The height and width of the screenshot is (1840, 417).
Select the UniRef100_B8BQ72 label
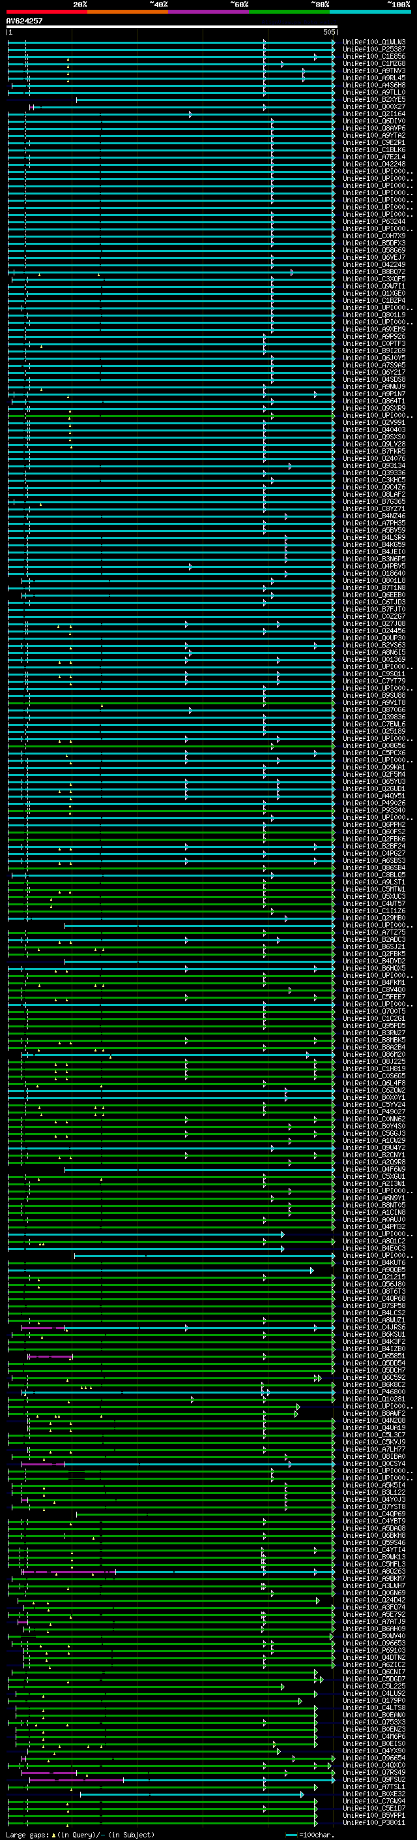(374, 272)
